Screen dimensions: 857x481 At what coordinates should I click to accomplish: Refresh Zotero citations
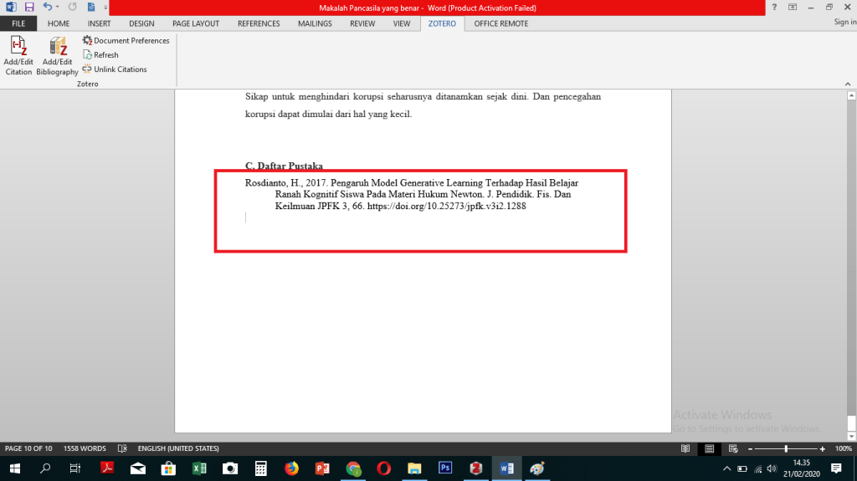[x=100, y=55]
